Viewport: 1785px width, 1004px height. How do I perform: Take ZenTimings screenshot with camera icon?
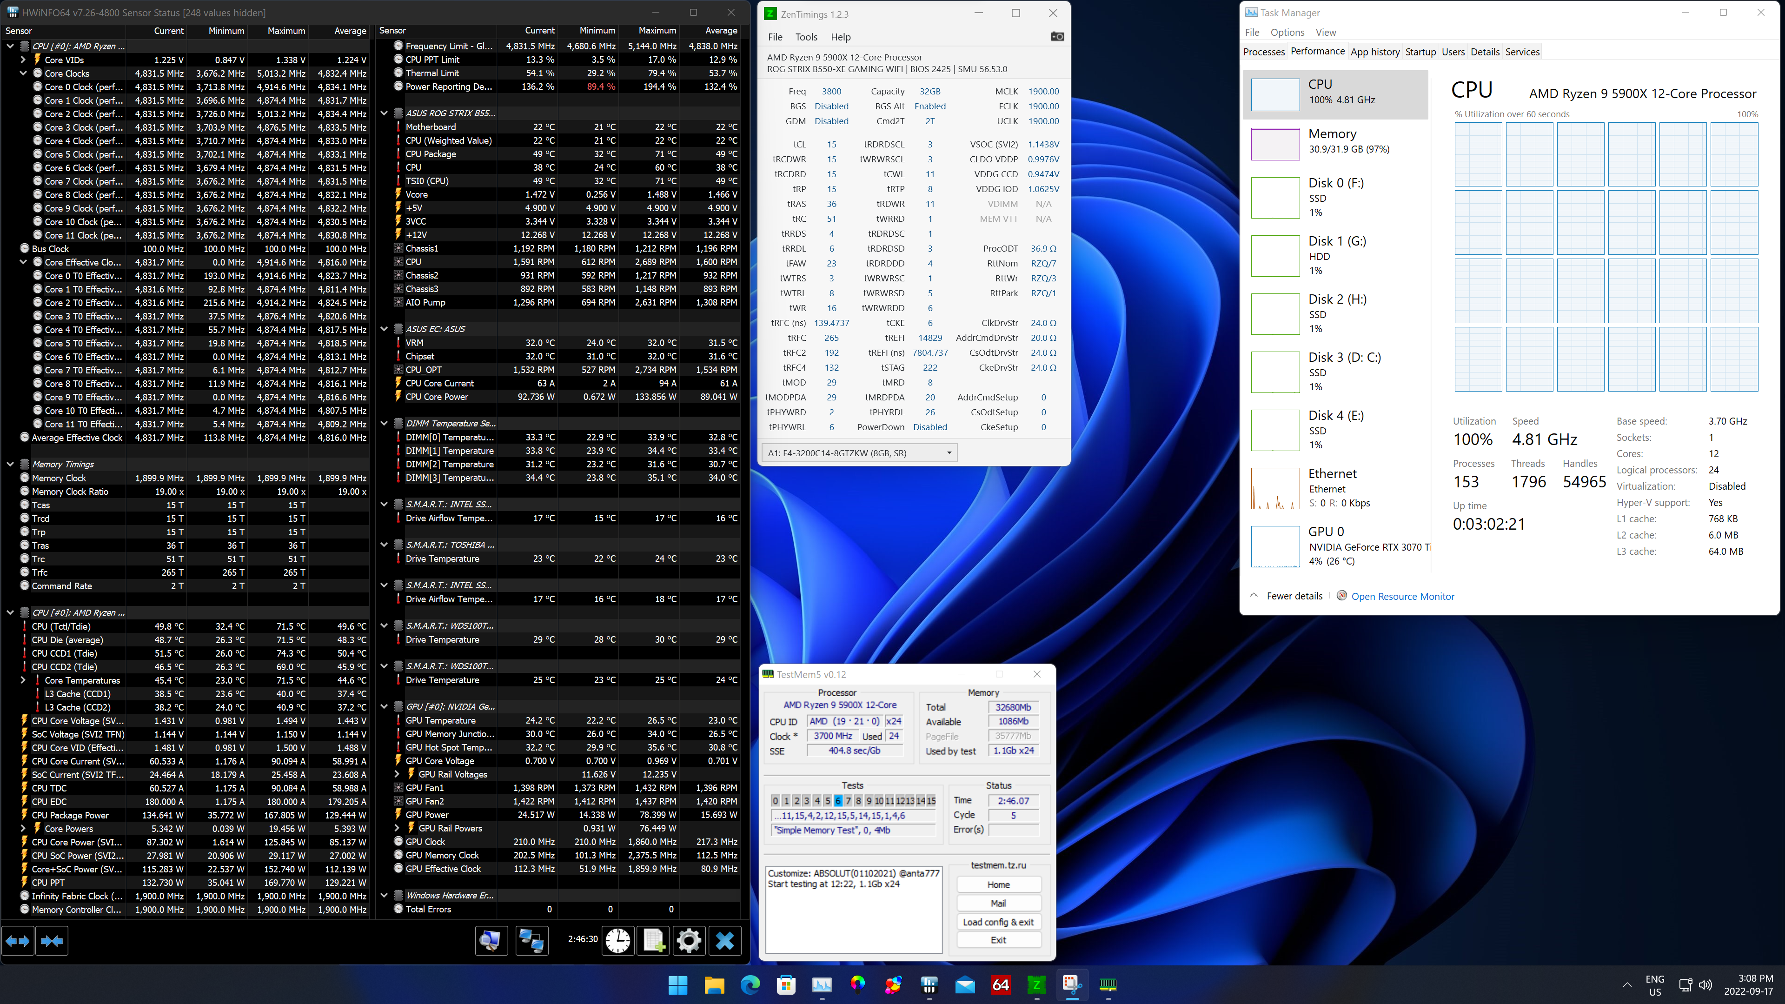(1057, 37)
